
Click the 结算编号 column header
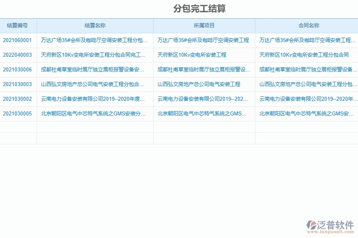tap(18, 25)
